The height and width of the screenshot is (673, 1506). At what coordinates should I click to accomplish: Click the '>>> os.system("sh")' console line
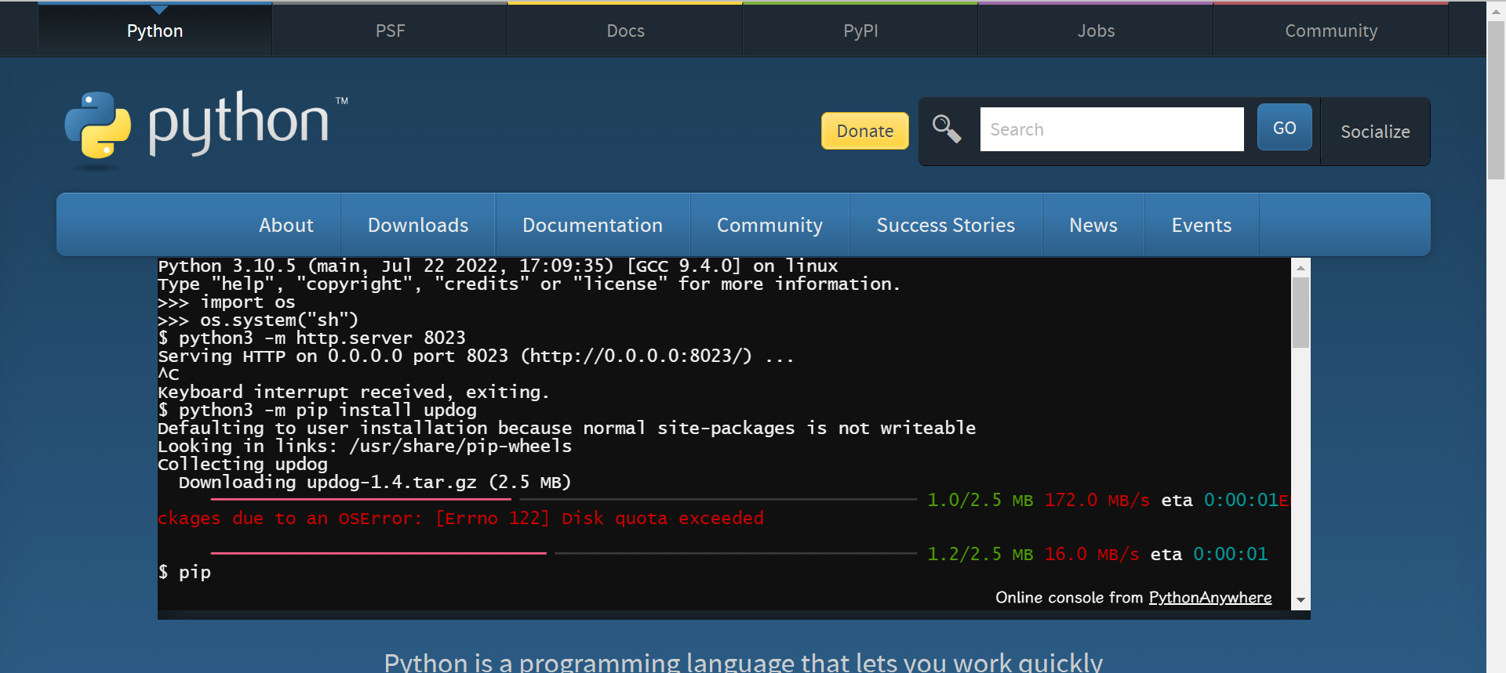pos(258,320)
